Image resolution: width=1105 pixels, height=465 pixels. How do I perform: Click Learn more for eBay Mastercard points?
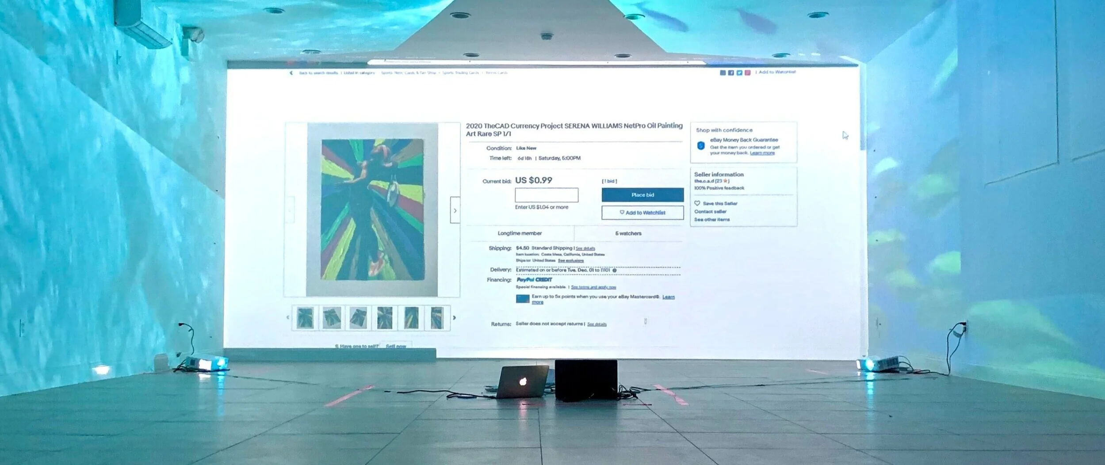point(669,297)
